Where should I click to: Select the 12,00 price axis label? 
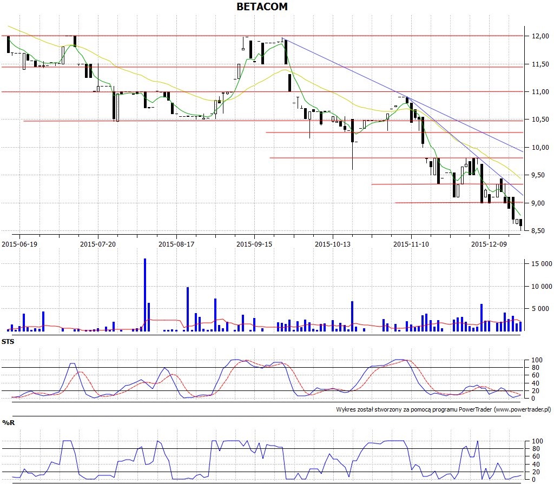[x=540, y=36]
